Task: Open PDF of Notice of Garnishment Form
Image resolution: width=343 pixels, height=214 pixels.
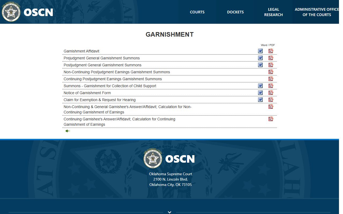Action: (x=271, y=93)
